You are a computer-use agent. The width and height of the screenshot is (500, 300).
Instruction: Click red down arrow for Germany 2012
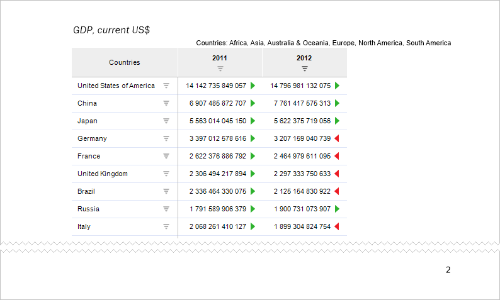(337, 138)
